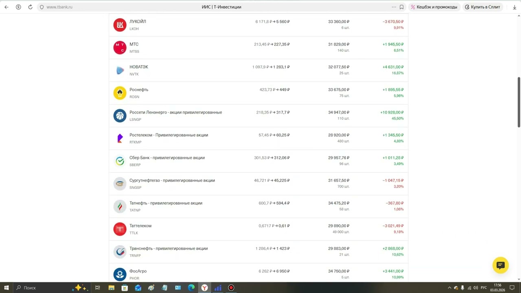Image resolution: width=521 pixels, height=293 pixels.
Task: Open the Sber Bank green logo
Action: (120, 161)
